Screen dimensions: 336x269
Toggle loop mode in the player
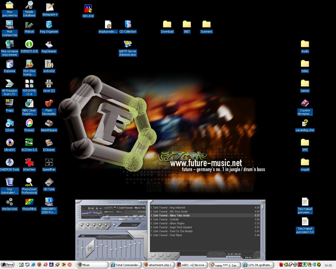[x=134, y=225]
